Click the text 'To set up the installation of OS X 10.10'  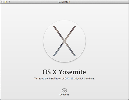click(x=56, y=79)
